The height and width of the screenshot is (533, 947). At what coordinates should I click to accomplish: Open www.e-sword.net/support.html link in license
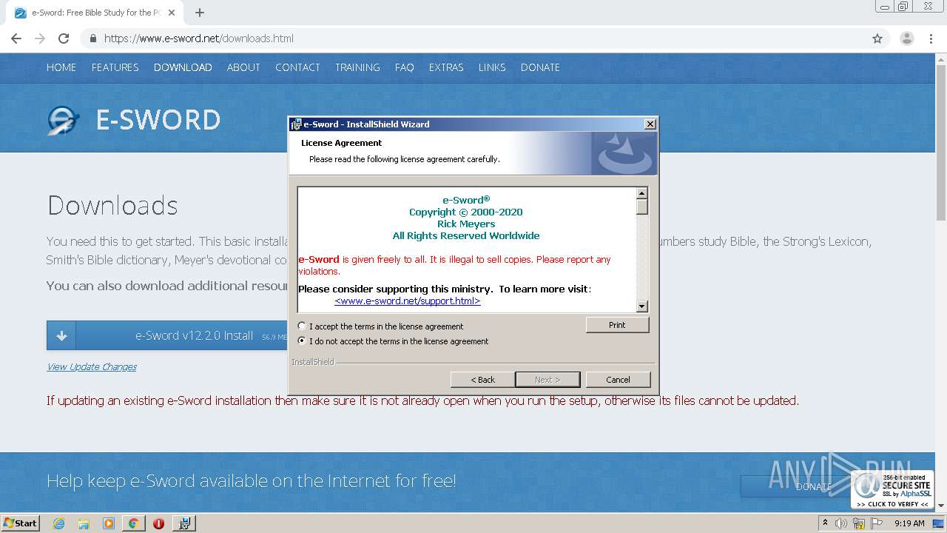(408, 301)
